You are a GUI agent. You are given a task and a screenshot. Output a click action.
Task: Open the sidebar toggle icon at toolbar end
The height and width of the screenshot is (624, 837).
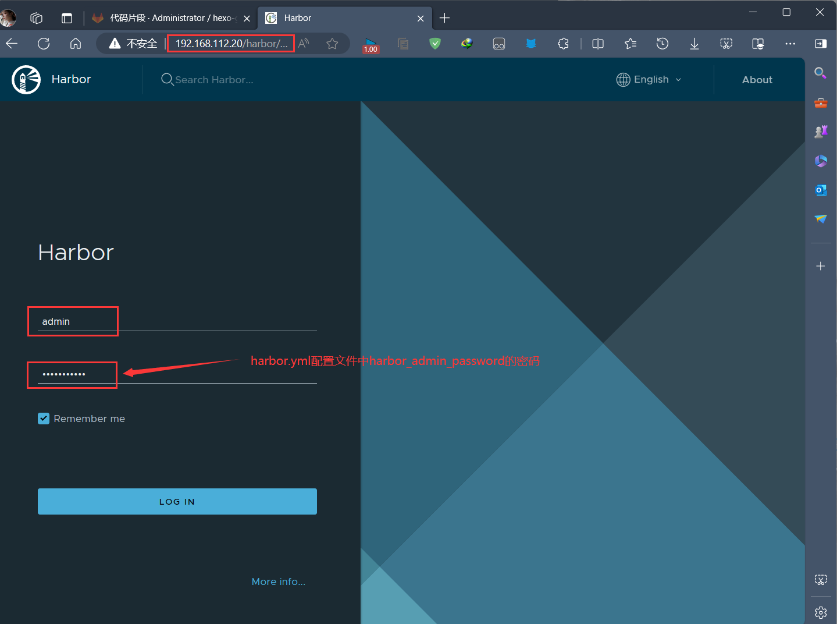[821, 44]
